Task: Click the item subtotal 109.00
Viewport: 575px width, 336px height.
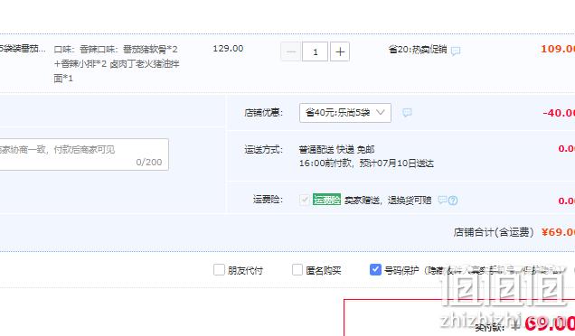Action: [x=558, y=49]
